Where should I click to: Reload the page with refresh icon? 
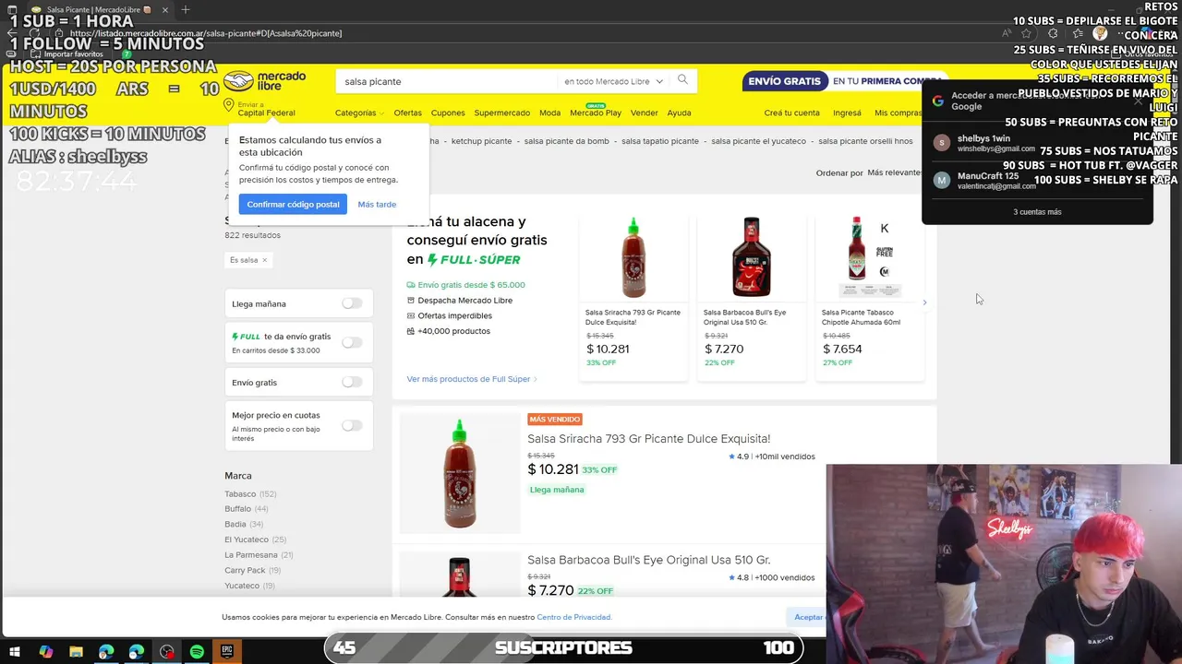35,33
